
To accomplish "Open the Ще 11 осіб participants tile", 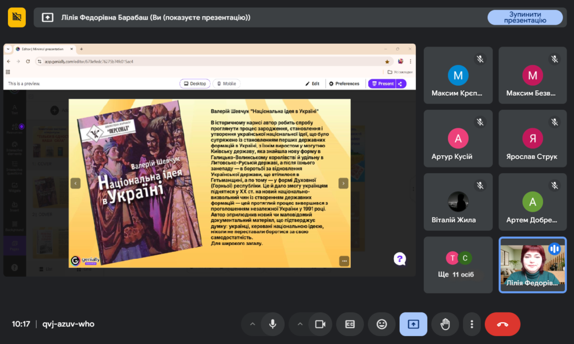I will click(458, 265).
